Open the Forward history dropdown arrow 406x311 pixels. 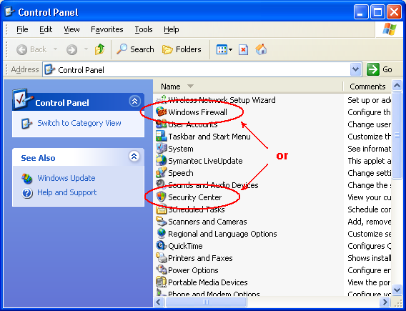tap(86, 49)
